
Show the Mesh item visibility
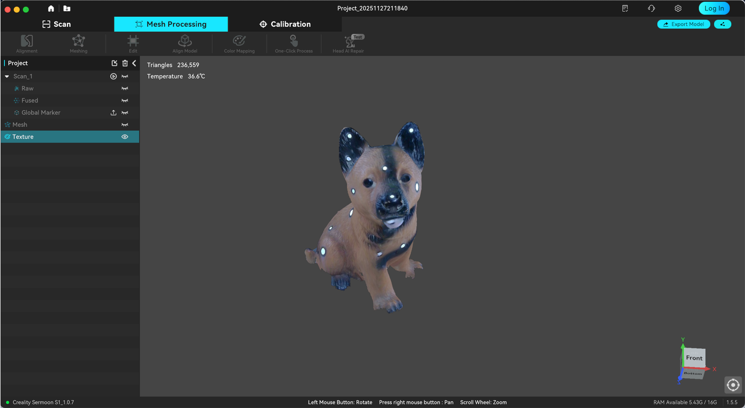pos(125,124)
